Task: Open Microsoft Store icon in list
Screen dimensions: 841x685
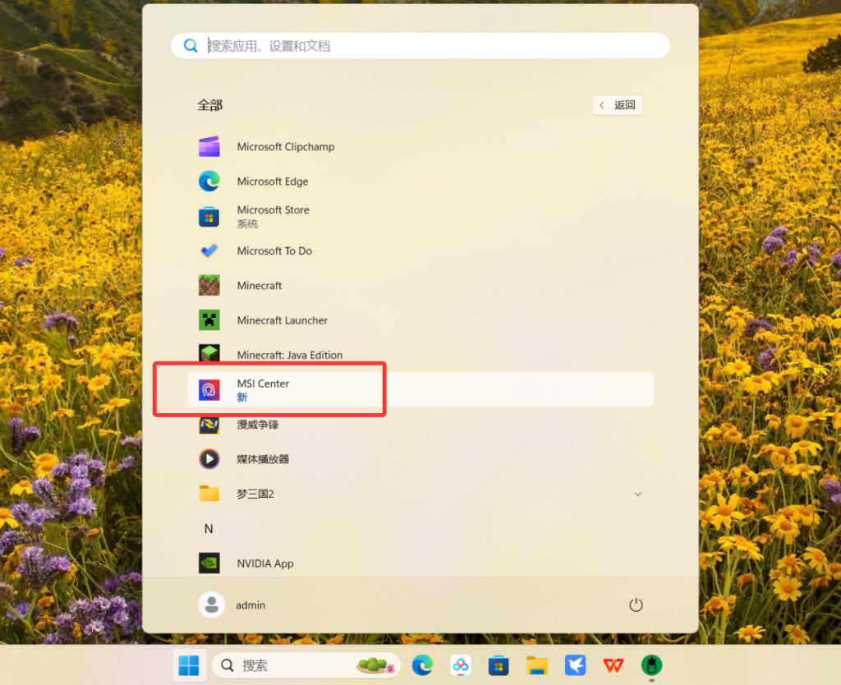Action: [x=209, y=217]
